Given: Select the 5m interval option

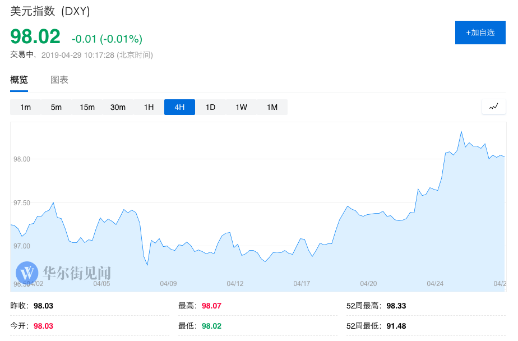Looking at the screenshot, I should pyautogui.click(x=56, y=107).
